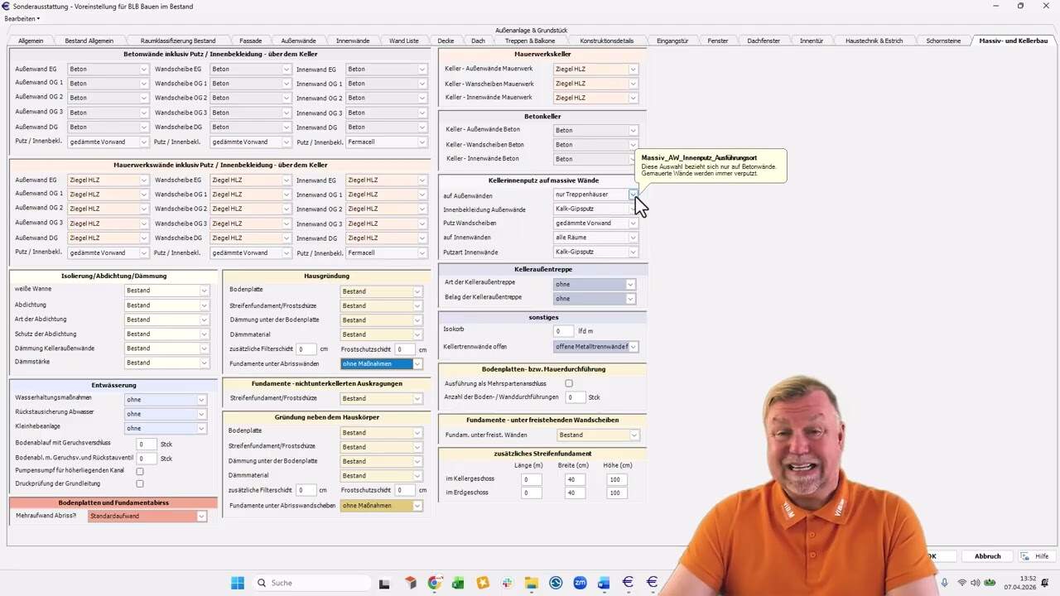Expand the Mehraufwand Abriss dropdown
Viewport: 1060px width, 596px height.
click(200, 517)
